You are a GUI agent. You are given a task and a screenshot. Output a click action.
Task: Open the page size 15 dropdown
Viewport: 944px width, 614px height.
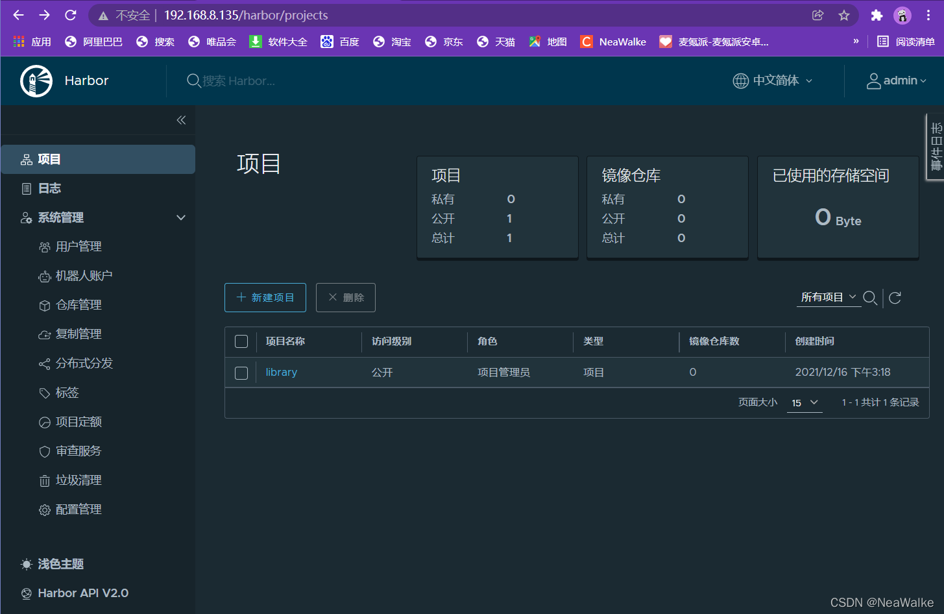pyautogui.click(x=805, y=402)
